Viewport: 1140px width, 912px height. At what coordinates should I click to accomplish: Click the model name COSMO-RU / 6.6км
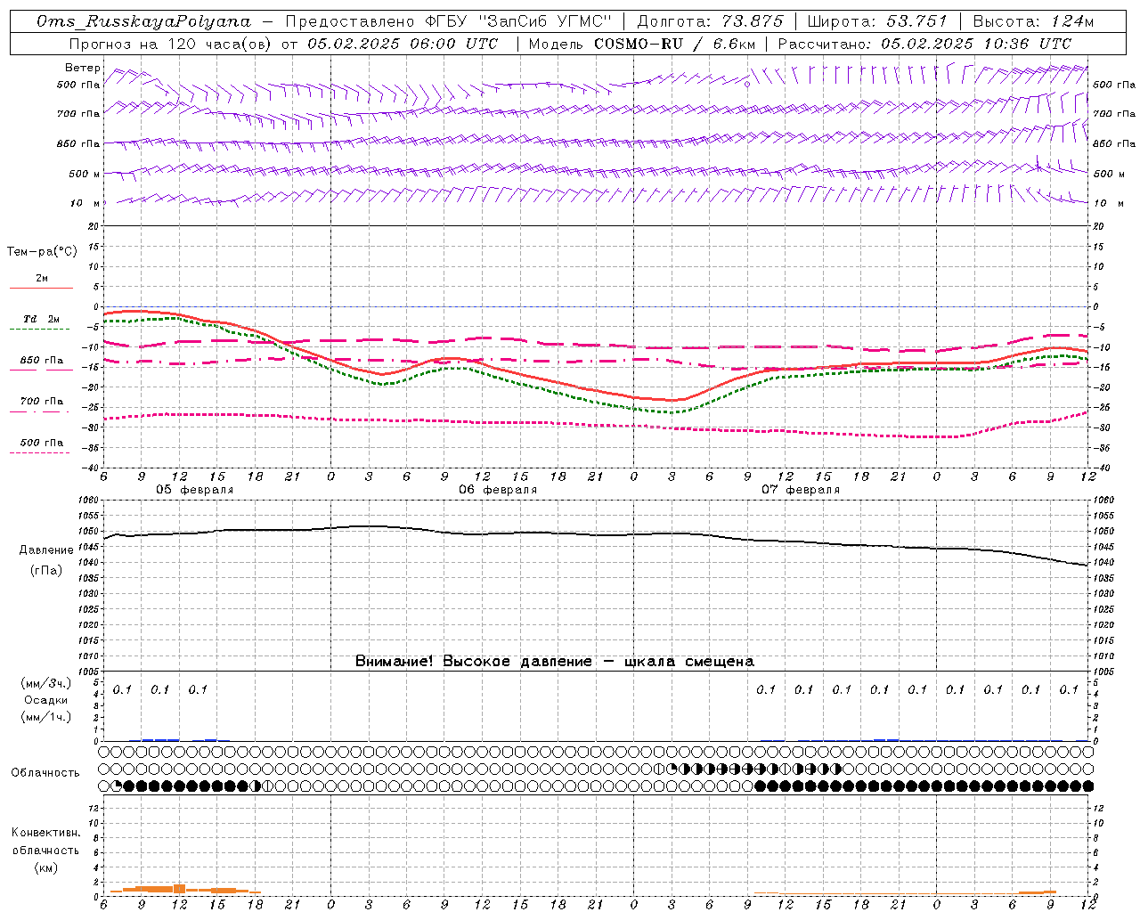pyautogui.click(x=673, y=44)
